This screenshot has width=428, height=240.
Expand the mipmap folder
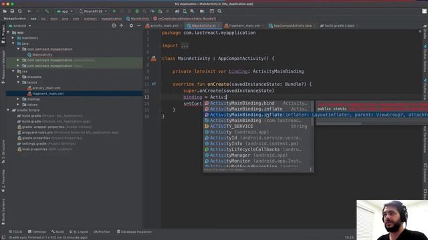tap(18, 99)
